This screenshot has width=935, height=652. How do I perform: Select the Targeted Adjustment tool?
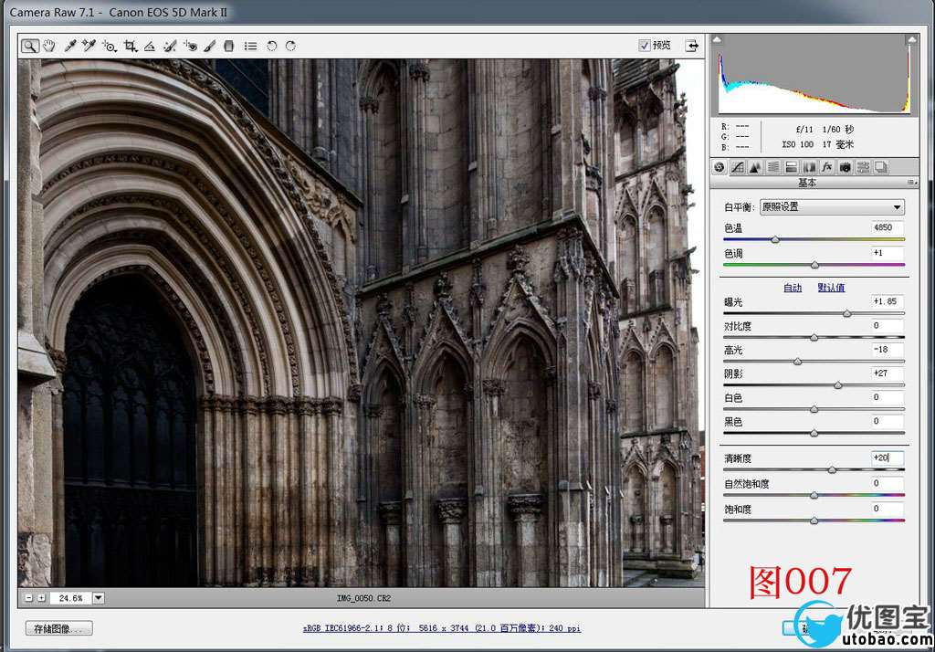click(x=110, y=46)
